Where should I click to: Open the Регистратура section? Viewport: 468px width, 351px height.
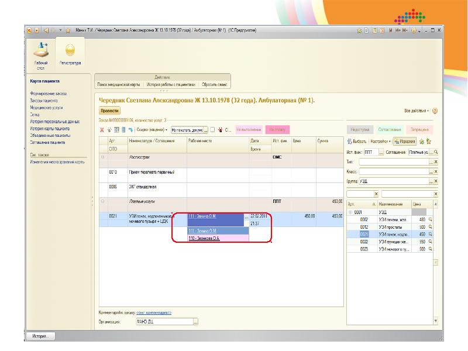pos(70,54)
